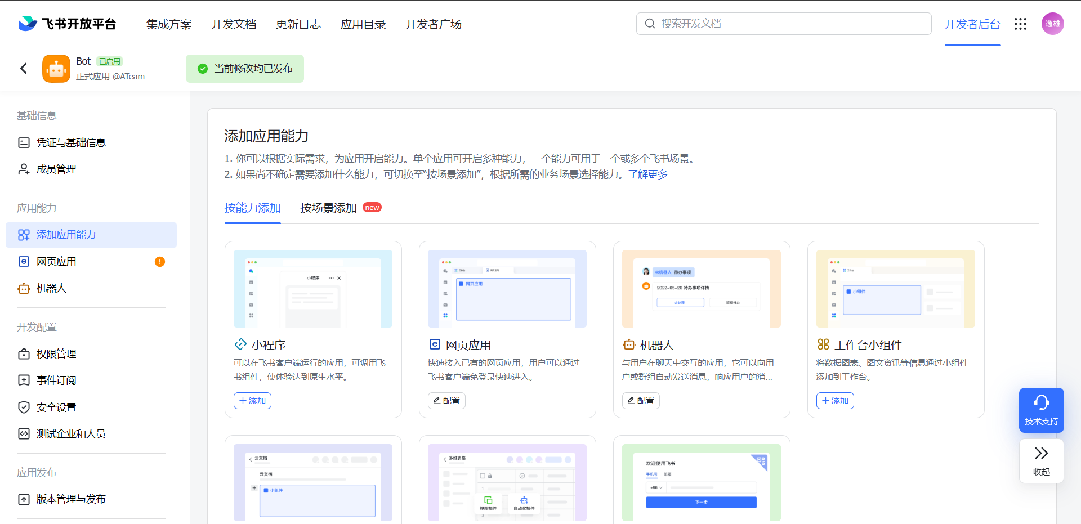Viewport: 1081px width, 524px height.
Task: Click the 机器人 card preview thumbnail
Action: [702, 289]
